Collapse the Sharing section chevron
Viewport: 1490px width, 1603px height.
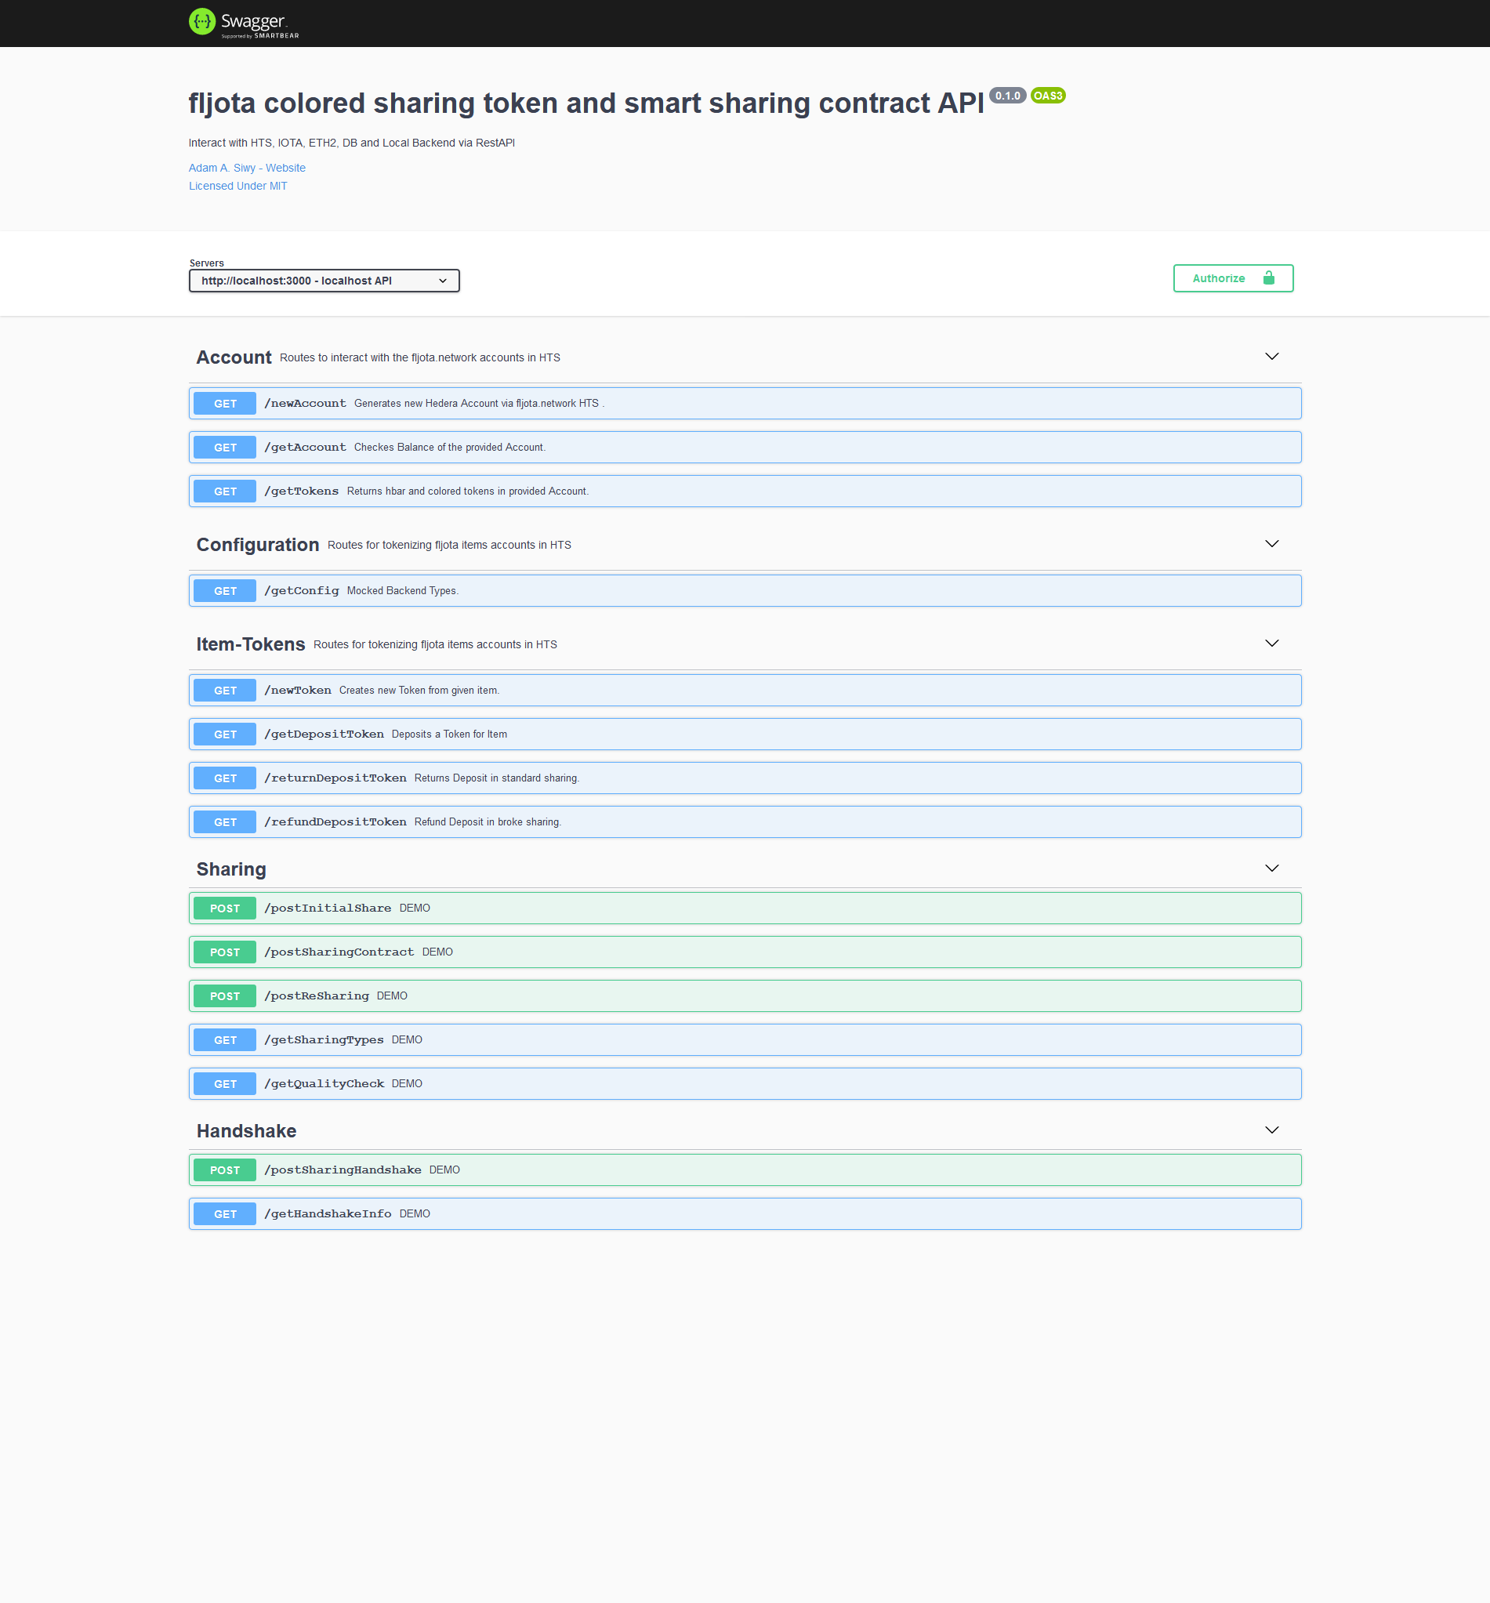coord(1271,869)
